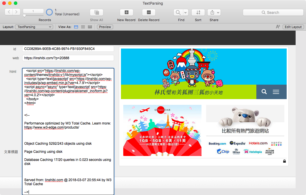Click the current record number box
The image size is (306, 195).
coord(33,11)
